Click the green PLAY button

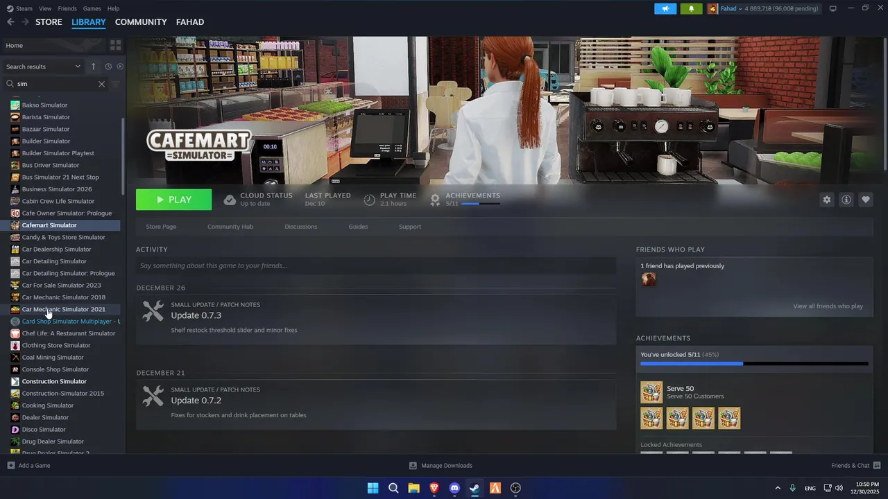click(173, 200)
